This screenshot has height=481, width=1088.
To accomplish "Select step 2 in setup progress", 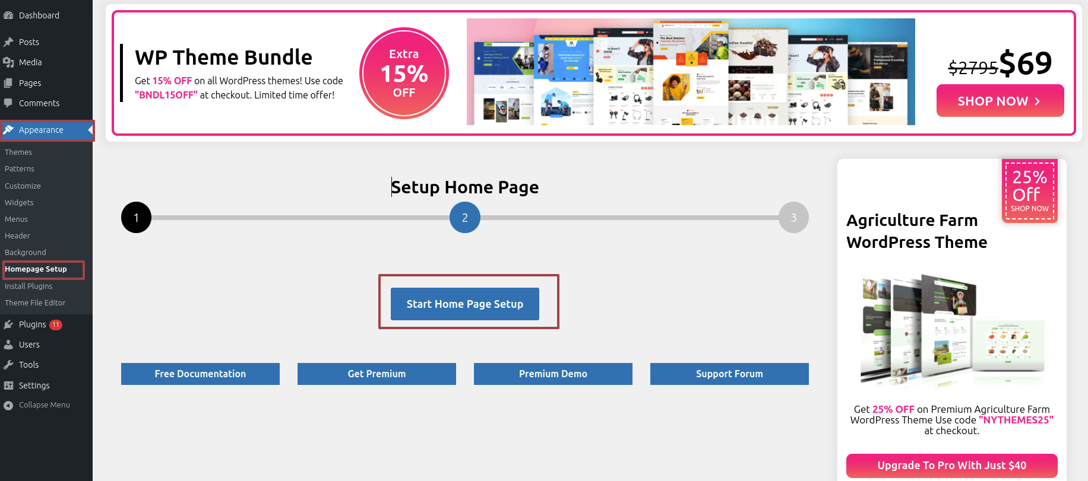I will [x=465, y=218].
